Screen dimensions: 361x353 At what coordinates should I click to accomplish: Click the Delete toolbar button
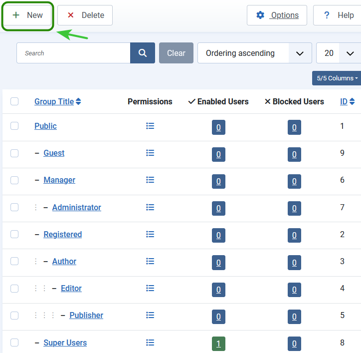pyautogui.click(x=85, y=15)
